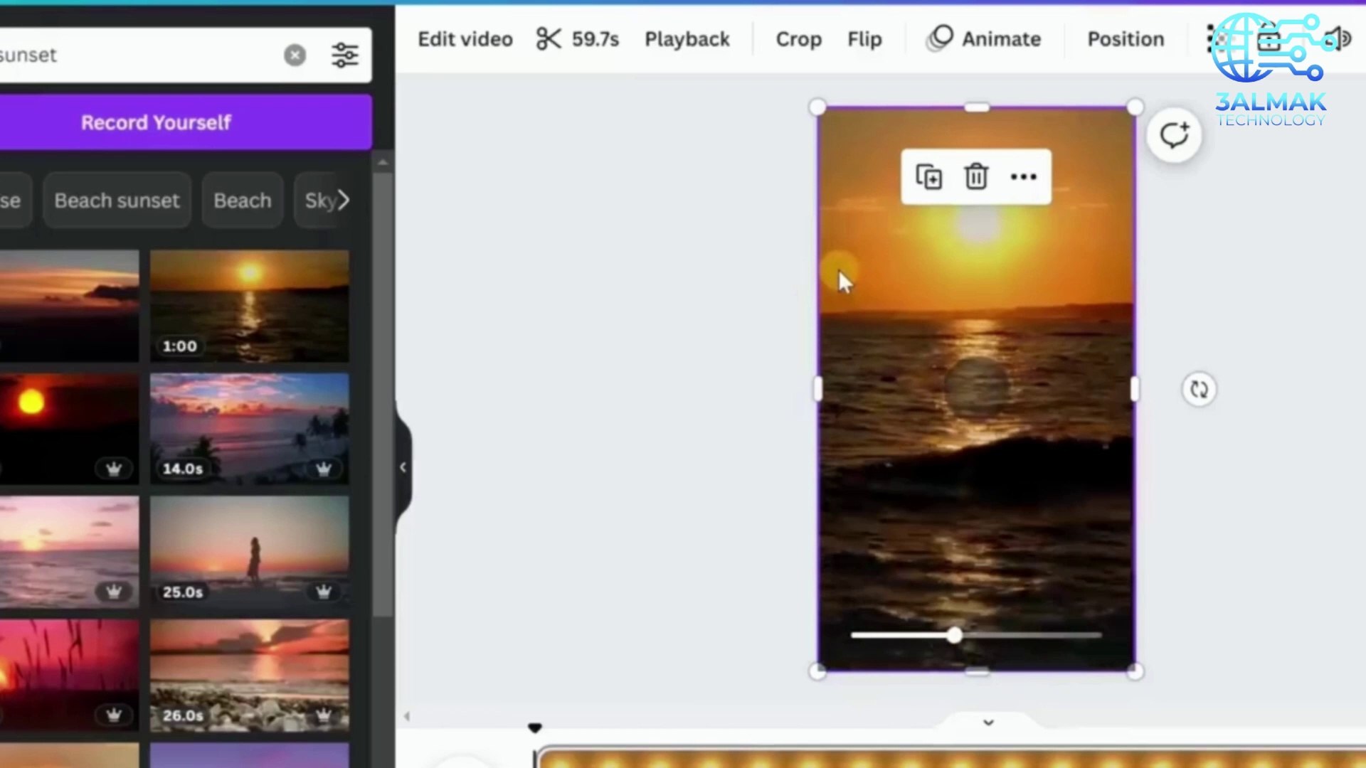Open the Playback menu

click(x=687, y=39)
